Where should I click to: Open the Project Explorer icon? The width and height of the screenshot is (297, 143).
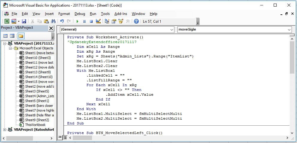(107, 21)
